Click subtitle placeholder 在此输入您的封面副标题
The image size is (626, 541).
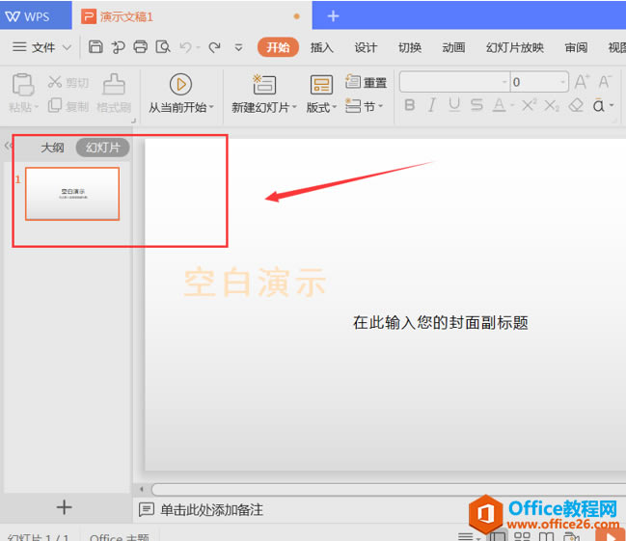click(441, 323)
